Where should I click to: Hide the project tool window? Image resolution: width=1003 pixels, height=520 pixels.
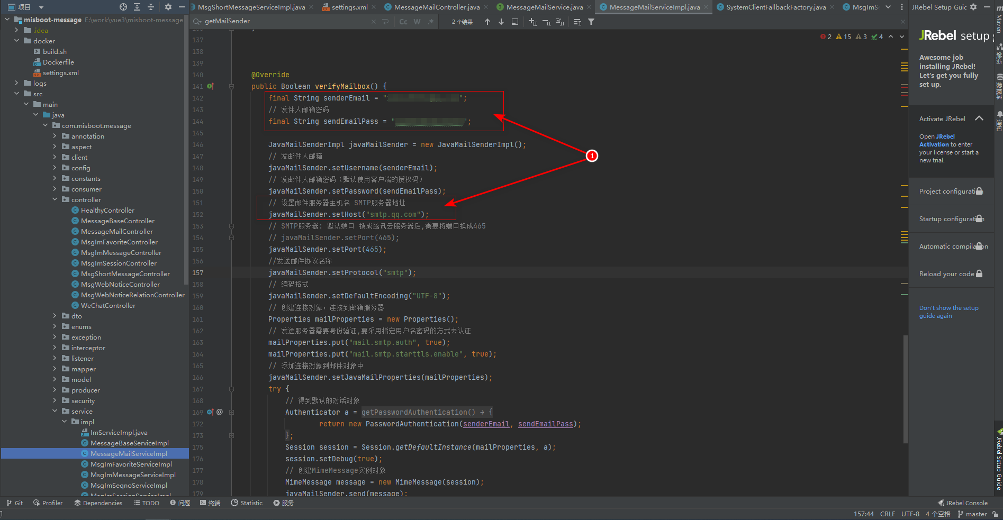[182, 7]
